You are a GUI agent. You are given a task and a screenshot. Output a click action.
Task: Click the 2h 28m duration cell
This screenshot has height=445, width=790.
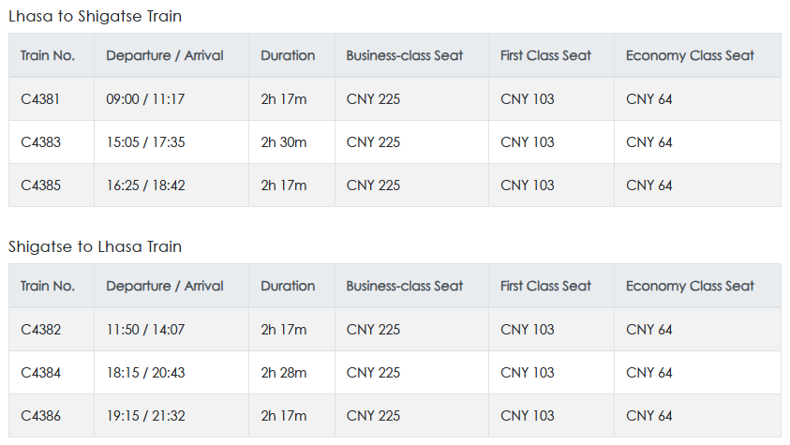pyautogui.click(x=284, y=373)
